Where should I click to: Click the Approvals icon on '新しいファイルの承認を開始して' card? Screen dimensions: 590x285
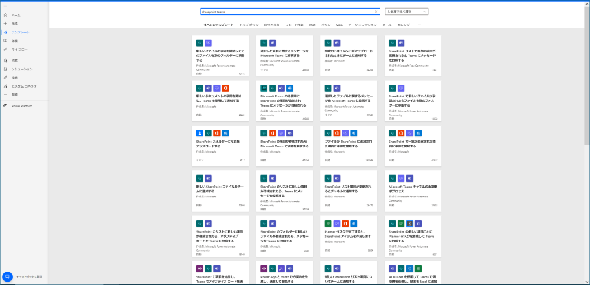tap(208, 43)
